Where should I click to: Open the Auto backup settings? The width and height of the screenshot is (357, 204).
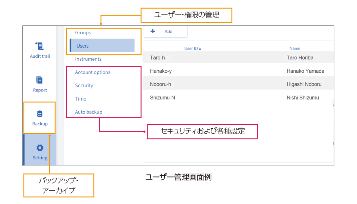click(88, 112)
